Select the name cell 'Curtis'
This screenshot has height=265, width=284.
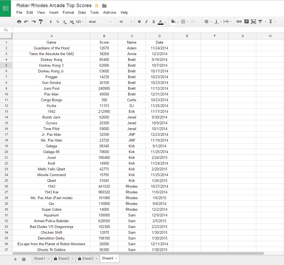click(132, 100)
